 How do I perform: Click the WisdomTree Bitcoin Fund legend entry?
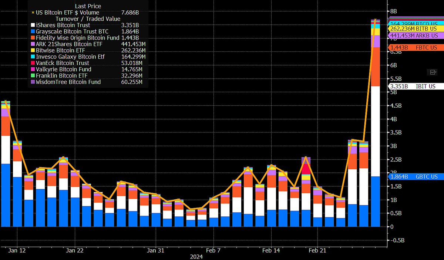point(68,82)
